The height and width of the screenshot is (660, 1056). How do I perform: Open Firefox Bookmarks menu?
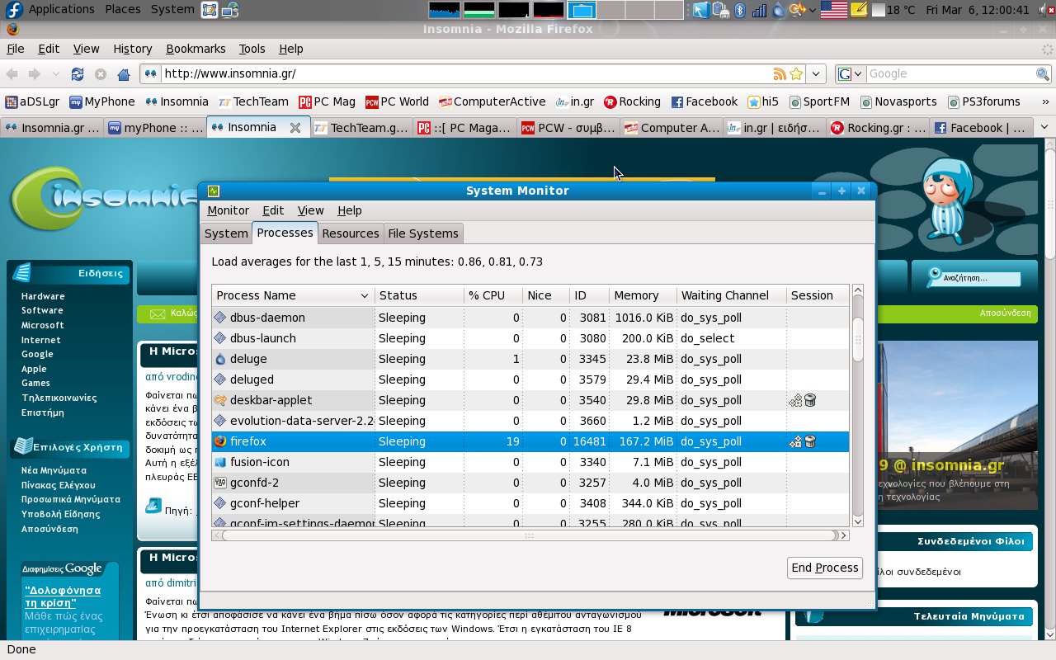196,49
